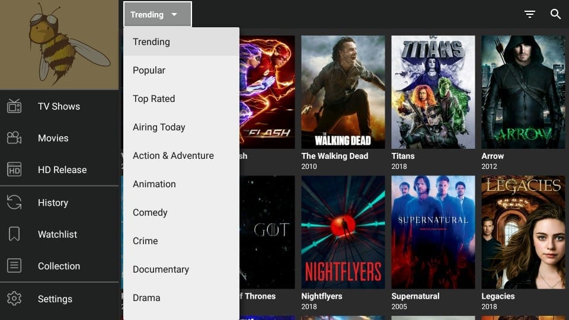
Task: Open the Game of Thrones GOT poster
Action: tap(267, 232)
